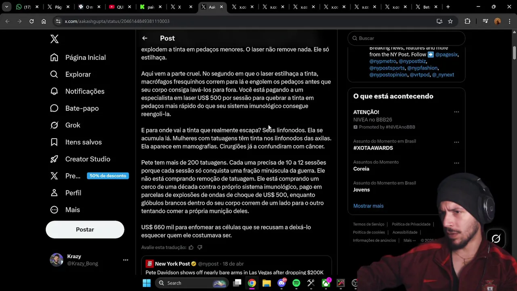Open Krazy account options ellipsis
Image resolution: width=517 pixels, height=291 pixels.
[126, 260]
